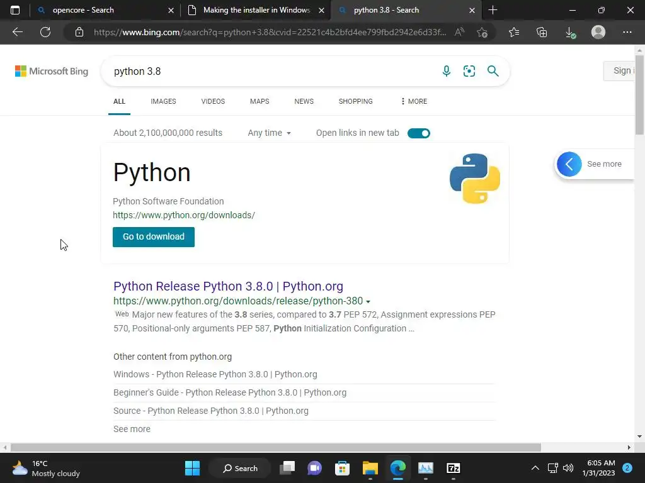Image resolution: width=645 pixels, height=483 pixels.
Task: Switch to VIDEOS results
Action: [x=213, y=101]
